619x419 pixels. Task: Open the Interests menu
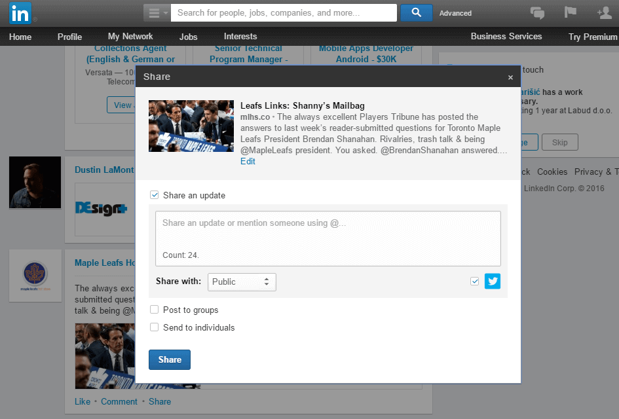tap(240, 36)
